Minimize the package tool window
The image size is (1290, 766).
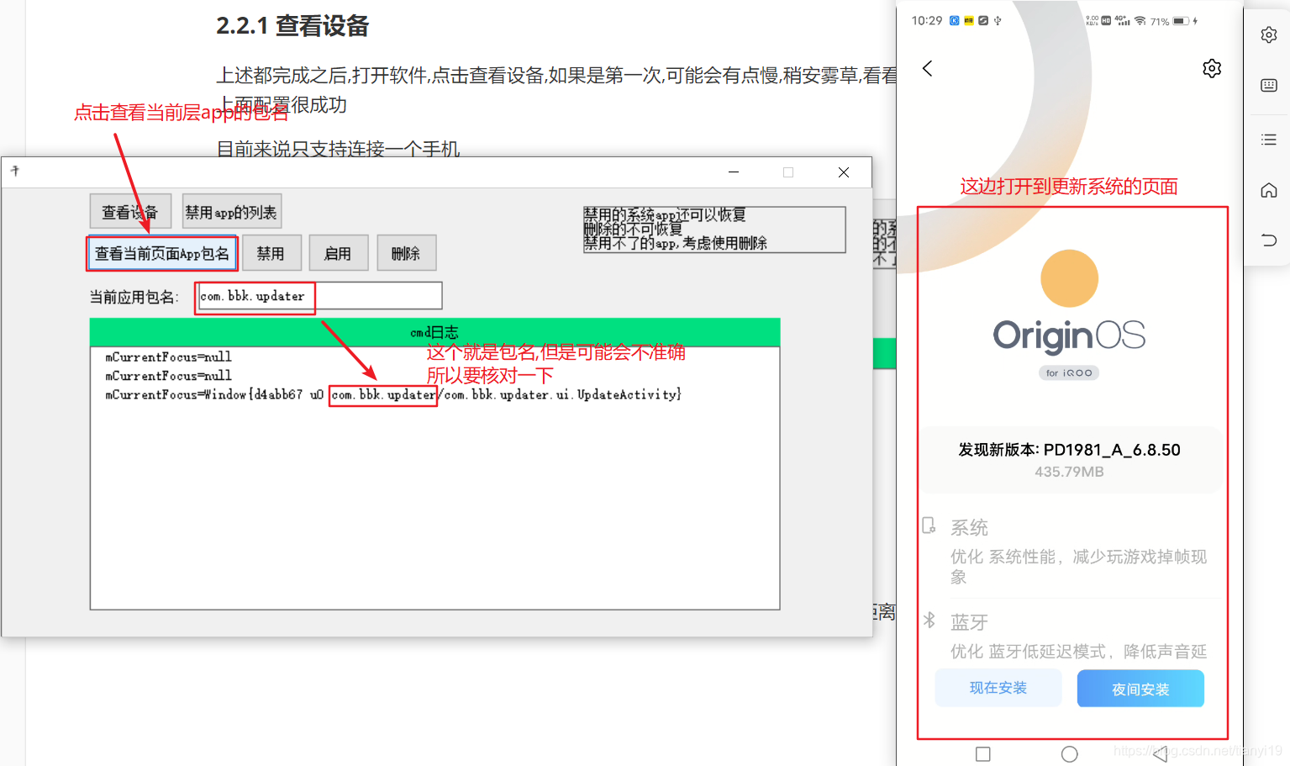click(x=734, y=172)
